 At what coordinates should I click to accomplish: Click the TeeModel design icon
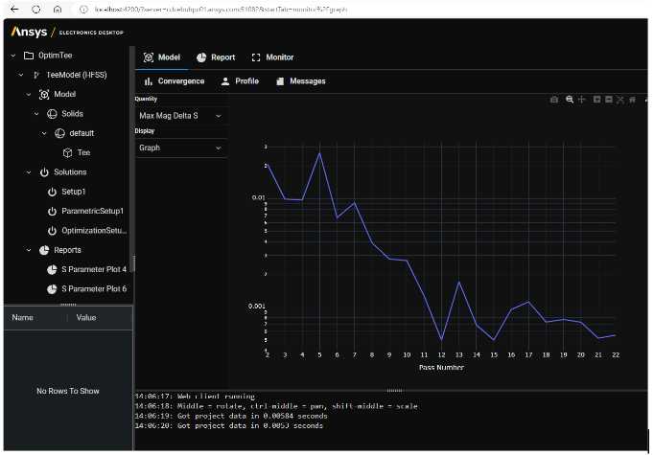point(36,75)
